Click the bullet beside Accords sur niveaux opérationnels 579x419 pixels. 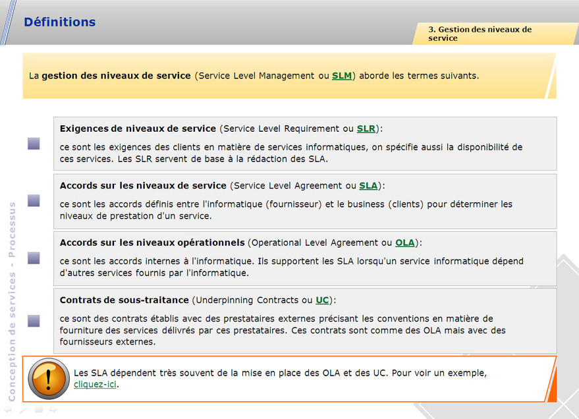tap(34, 258)
